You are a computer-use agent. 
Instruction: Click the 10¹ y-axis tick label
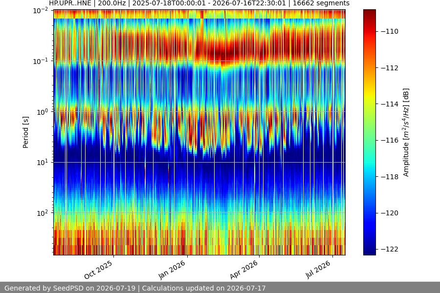[x=43, y=162]
